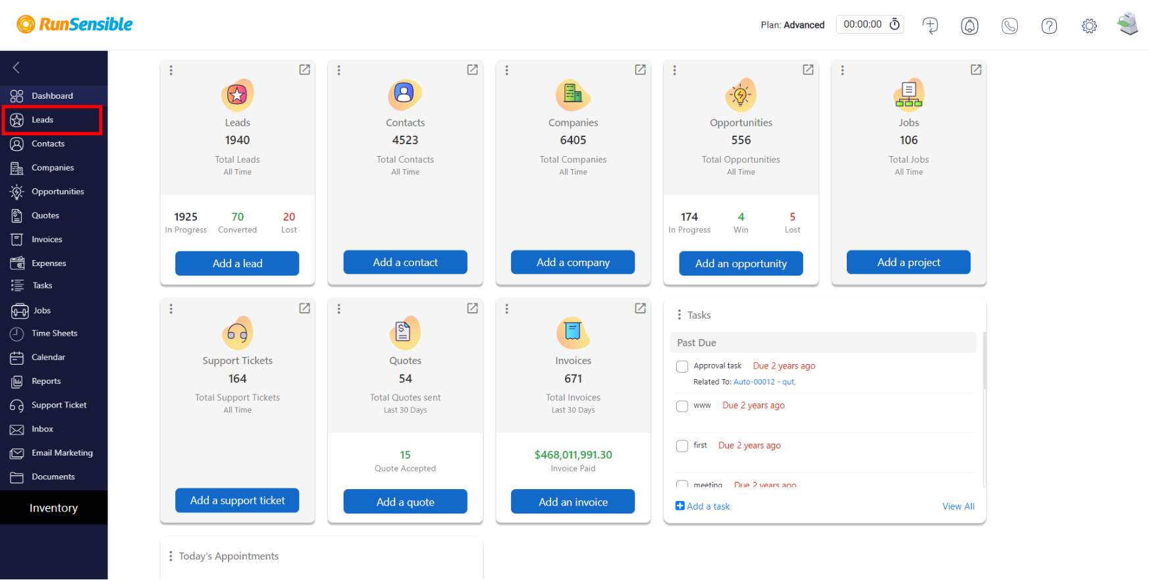Viewport: 1149px width, 580px height.
Task: Open the user profile avatar
Action: coord(1128,24)
